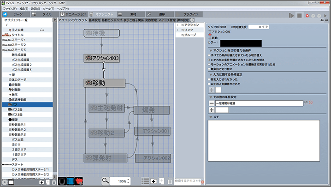Click the stop button in top toolbar
The image size is (331, 187).
point(299,15)
